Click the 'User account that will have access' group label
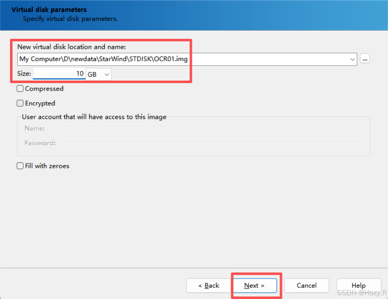 click(94, 117)
